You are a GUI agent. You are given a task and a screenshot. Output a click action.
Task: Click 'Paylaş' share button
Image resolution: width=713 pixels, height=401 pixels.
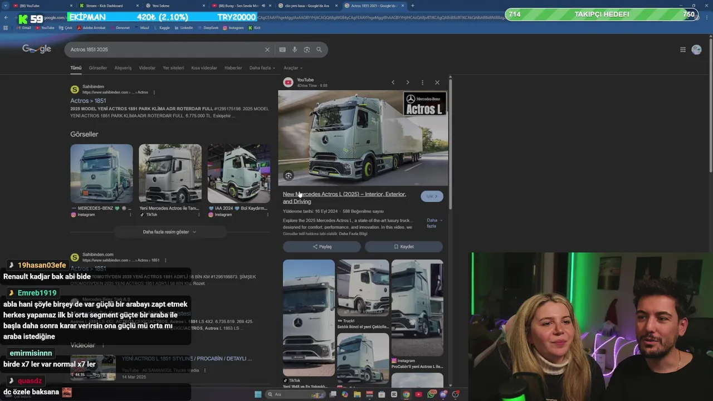tap(322, 247)
